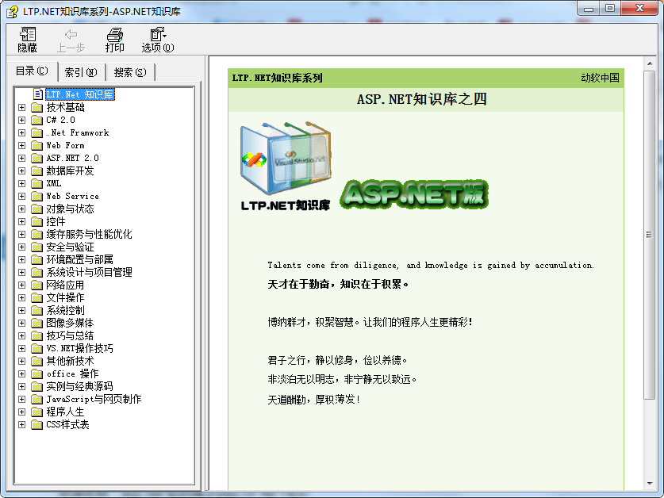
Task: Click the Visual Studio .NET logo image
Action: (x=286, y=159)
